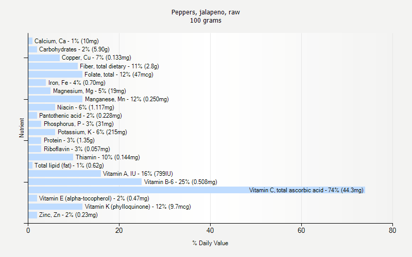Click the Thiamin bar
Viewport: 412px width, 257px height.
pyautogui.click(x=50, y=157)
